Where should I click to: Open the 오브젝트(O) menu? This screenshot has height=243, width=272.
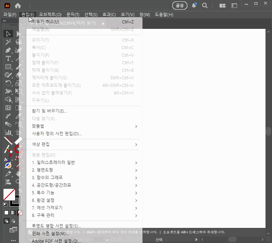tap(50, 15)
